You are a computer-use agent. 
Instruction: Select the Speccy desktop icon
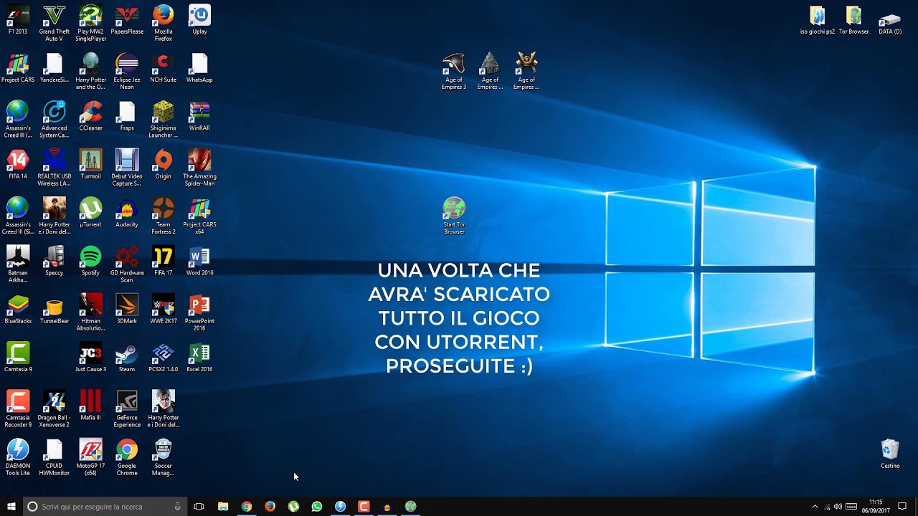tap(55, 261)
